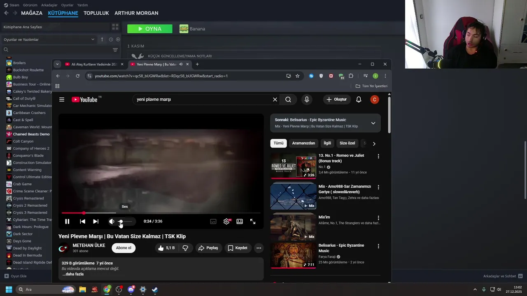The width and height of the screenshot is (527, 296).
Task: Open Belisarius - Epic Byzantine Music title
Action: coord(341,248)
